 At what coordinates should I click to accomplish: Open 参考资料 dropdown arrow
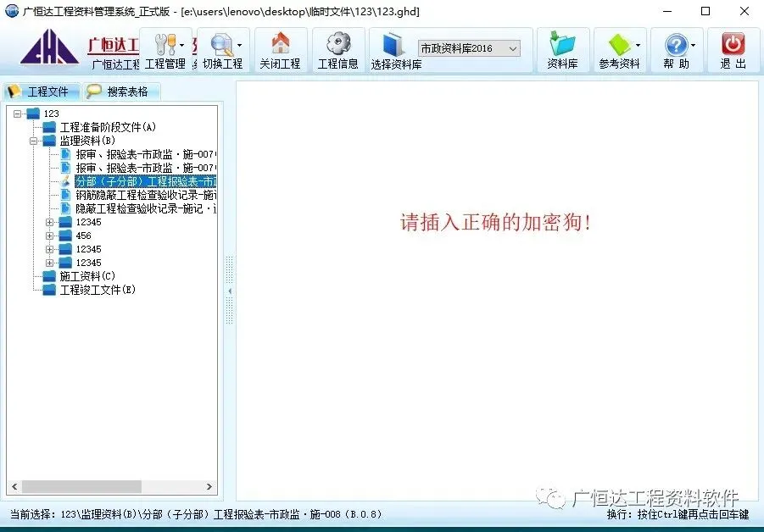pos(638,45)
